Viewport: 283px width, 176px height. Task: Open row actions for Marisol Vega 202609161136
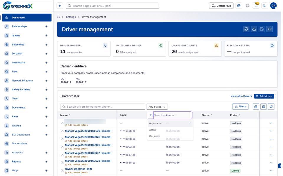(x=271, y=131)
